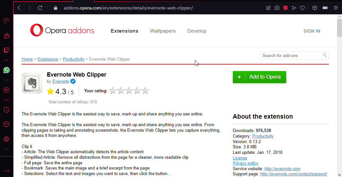Click the page scrollbar down arrow

[339, 175]
